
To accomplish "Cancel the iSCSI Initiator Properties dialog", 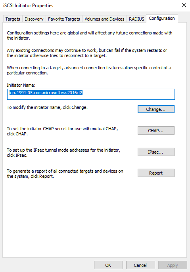I will pyautogui.click(x=140, y=265).
